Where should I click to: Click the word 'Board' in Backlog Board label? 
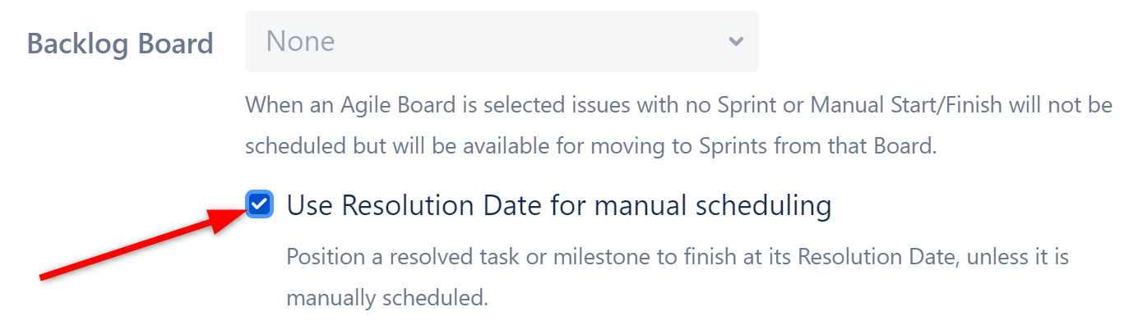(x=176, y=43)
